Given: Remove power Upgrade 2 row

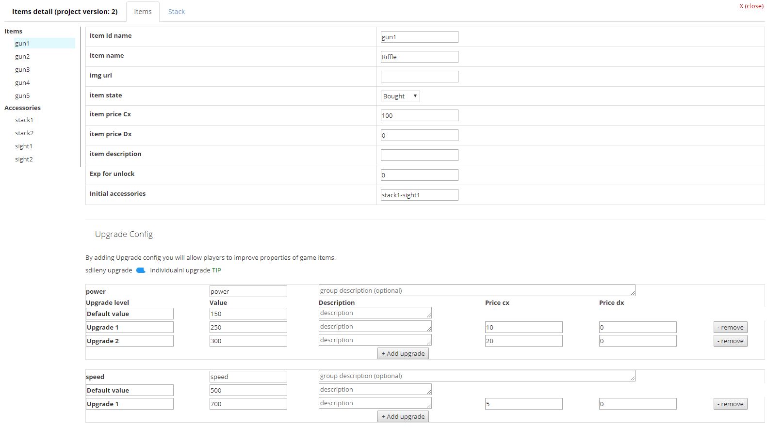Looking at the screenshot, I should point(730,341).
